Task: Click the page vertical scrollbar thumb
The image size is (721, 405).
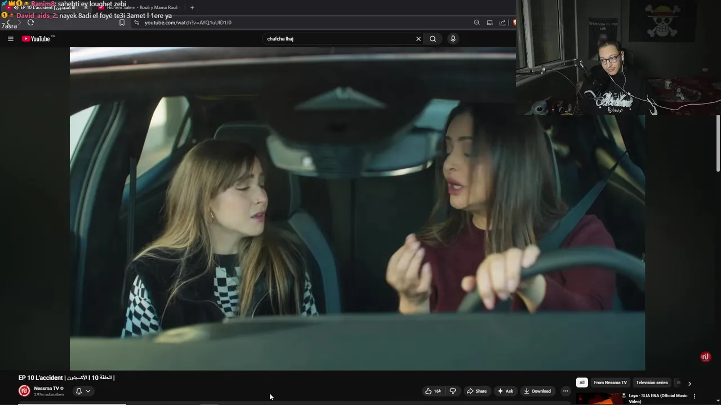Action: coord(718,143)
